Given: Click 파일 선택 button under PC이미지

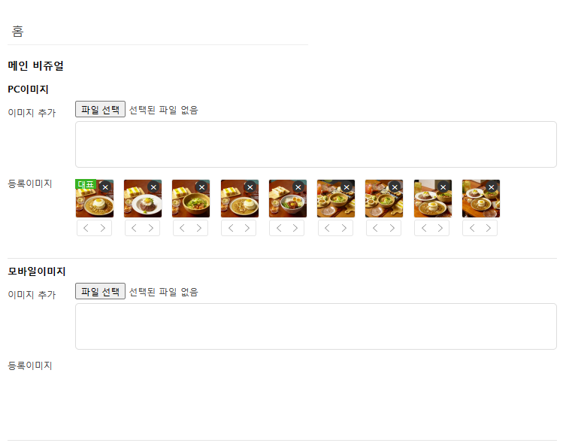Looking at the screenshot, I should (100, 109).
